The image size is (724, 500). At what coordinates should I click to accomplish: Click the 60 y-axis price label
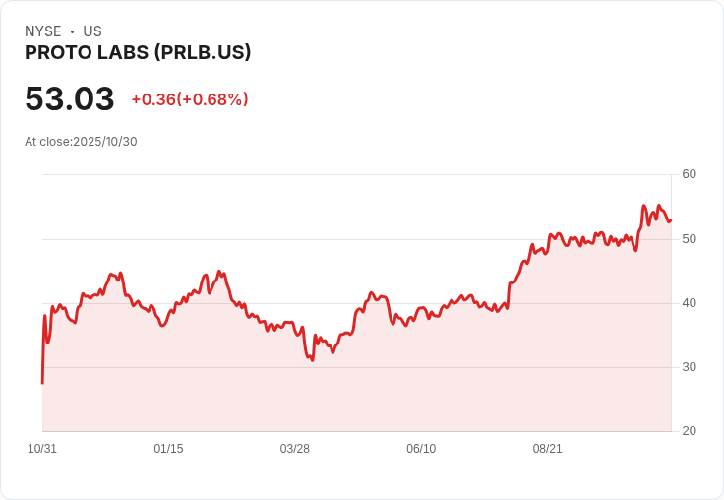pos(689,174)
